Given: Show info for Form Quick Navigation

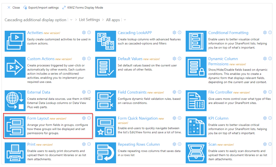Looking at the screenshot, I should (x=180, y=118).
